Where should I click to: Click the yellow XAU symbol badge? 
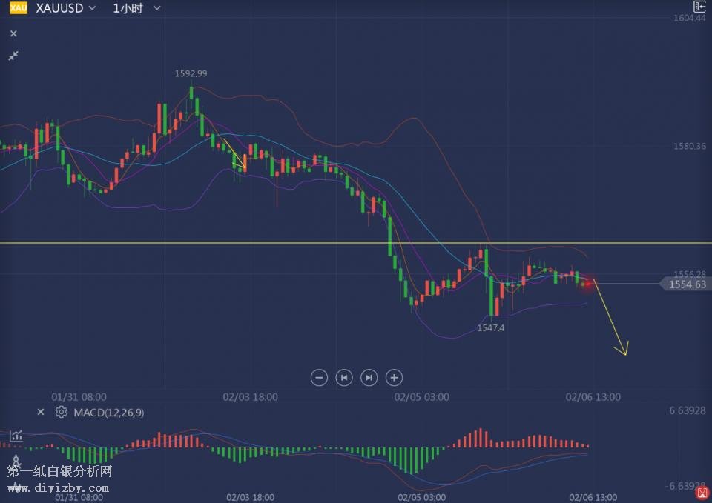pos(19,8)
